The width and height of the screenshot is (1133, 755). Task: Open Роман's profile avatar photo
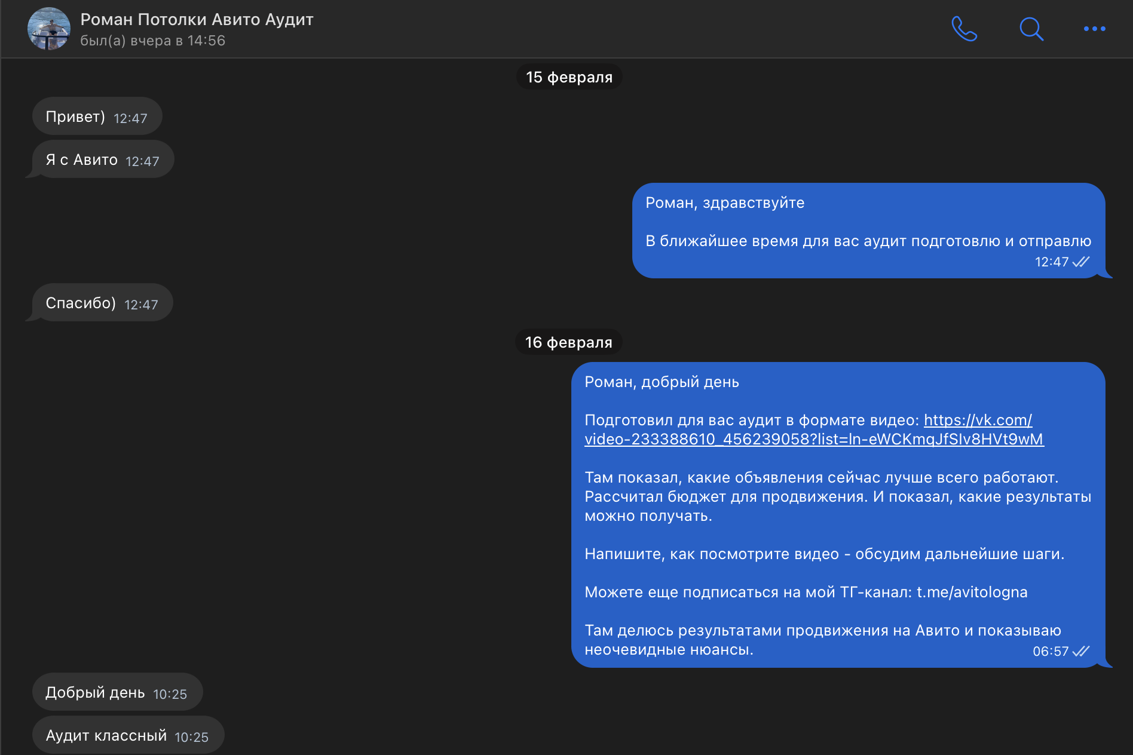pos(49,29)
